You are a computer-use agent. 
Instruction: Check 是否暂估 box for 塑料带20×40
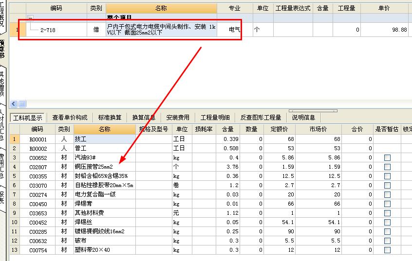[x=387, y=250]
